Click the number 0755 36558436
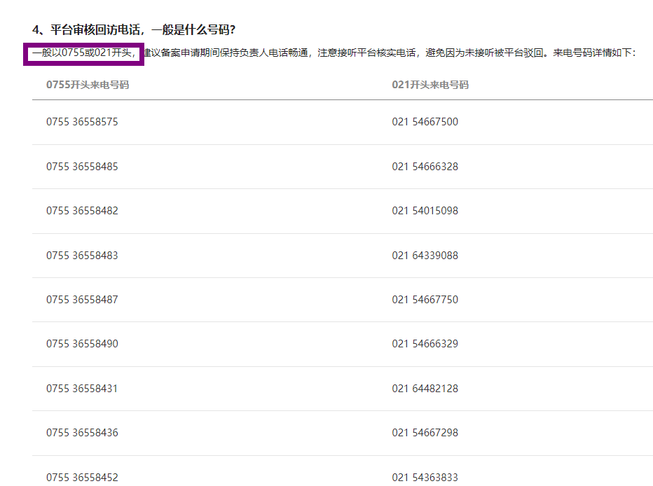The height and width of the screenshot is (486, 653). (x=82, y=433)
